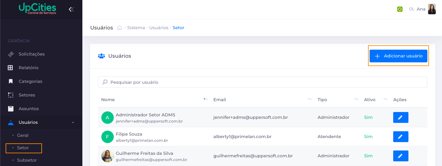Sort table by Nome column arrows
442x166 pixels.
coord(205,99)
